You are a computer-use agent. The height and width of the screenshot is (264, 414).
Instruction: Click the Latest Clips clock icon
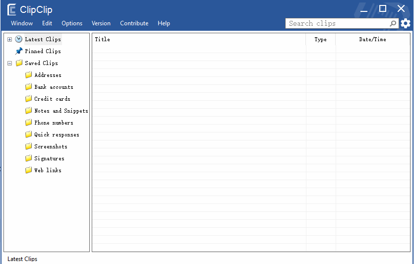point(18,39)
